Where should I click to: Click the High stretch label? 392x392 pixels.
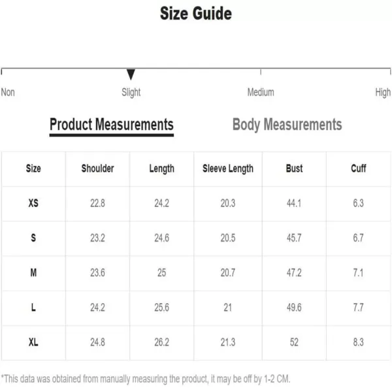coord(383,93)
